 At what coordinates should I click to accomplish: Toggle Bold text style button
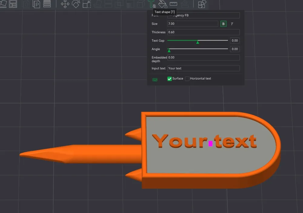pos(223,24)
